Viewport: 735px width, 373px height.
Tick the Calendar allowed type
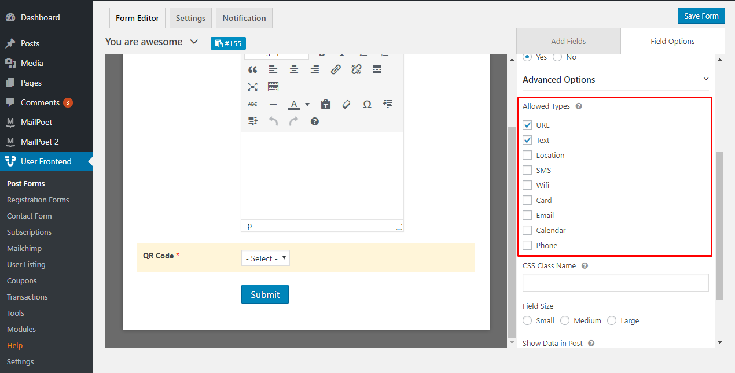point(527,230)
